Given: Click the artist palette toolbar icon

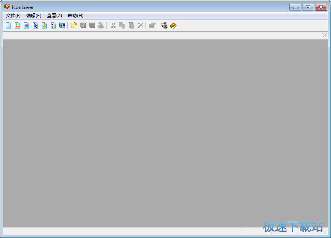Looking at the screenshot, I should (164, 25).
